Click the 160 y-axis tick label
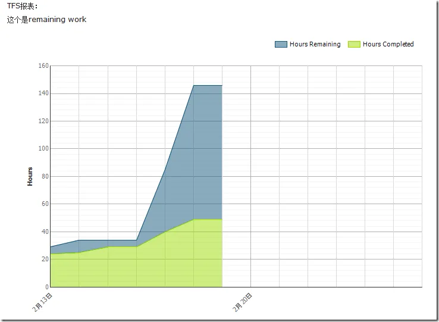The height and width of the screenshot is (322, 439). tap(43, 66)
